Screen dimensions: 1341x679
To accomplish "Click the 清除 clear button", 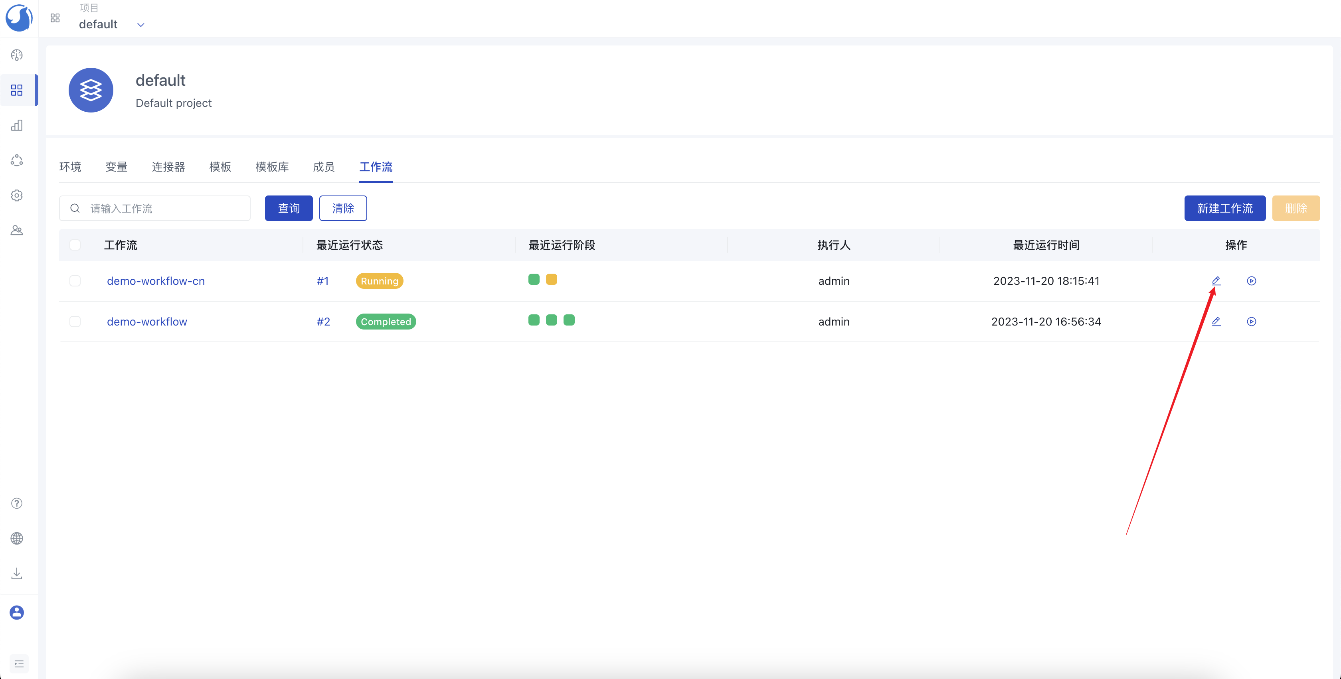I will coord(343,208).
